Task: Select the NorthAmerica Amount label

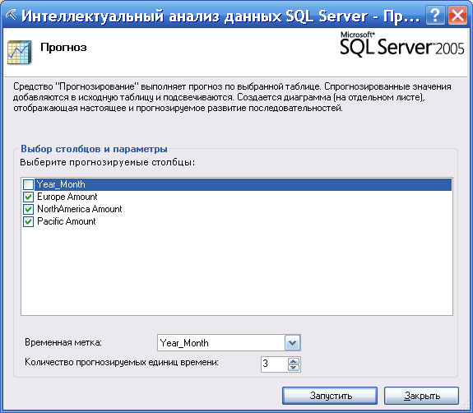Action: [x=79, y=209]
